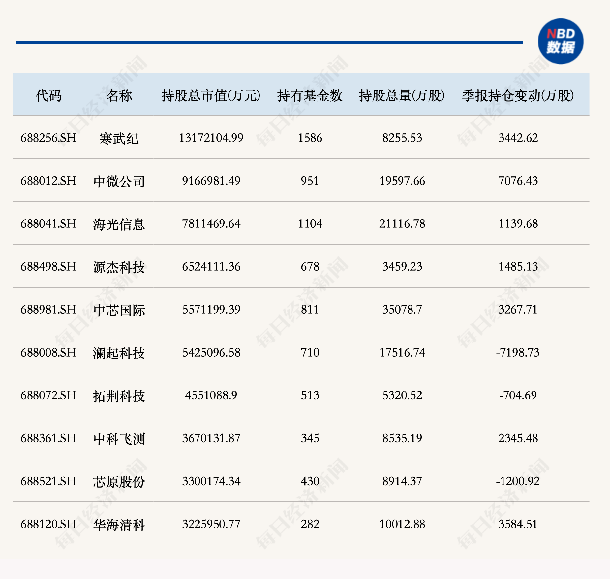This screenshot has width=610, height=579.
Task: Click the name 华海清科
Action: (119, 525)
